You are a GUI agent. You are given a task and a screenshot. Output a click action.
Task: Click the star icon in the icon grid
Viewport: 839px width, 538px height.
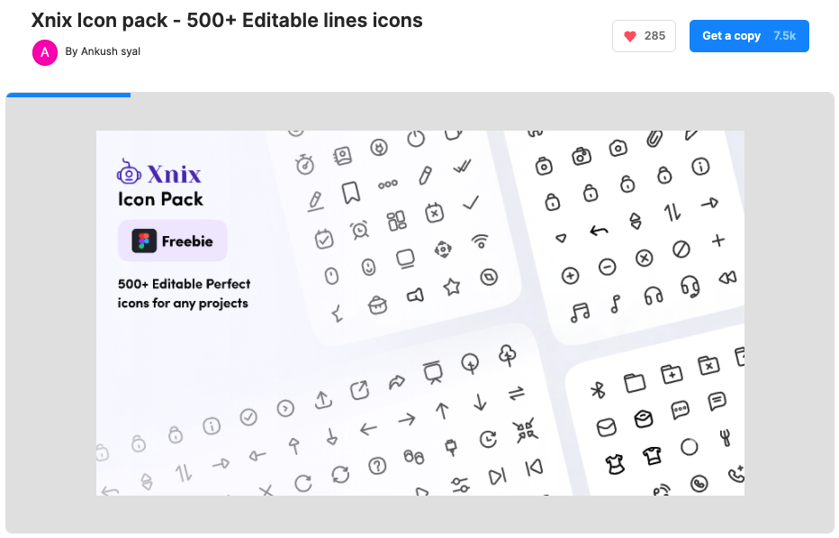(x=451, y=287)
